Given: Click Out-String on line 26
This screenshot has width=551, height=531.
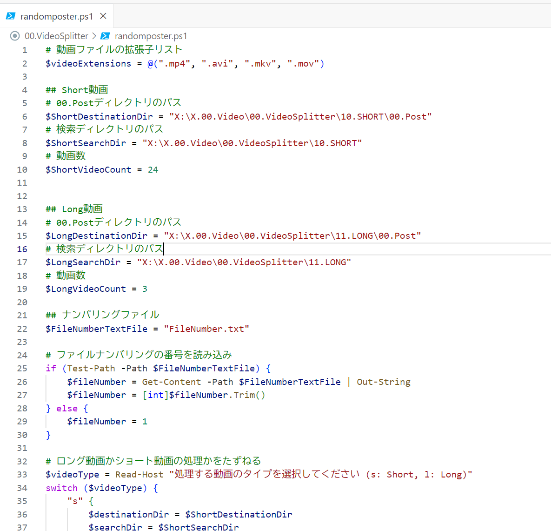Looking at the screenshot, I should point(384,382).
